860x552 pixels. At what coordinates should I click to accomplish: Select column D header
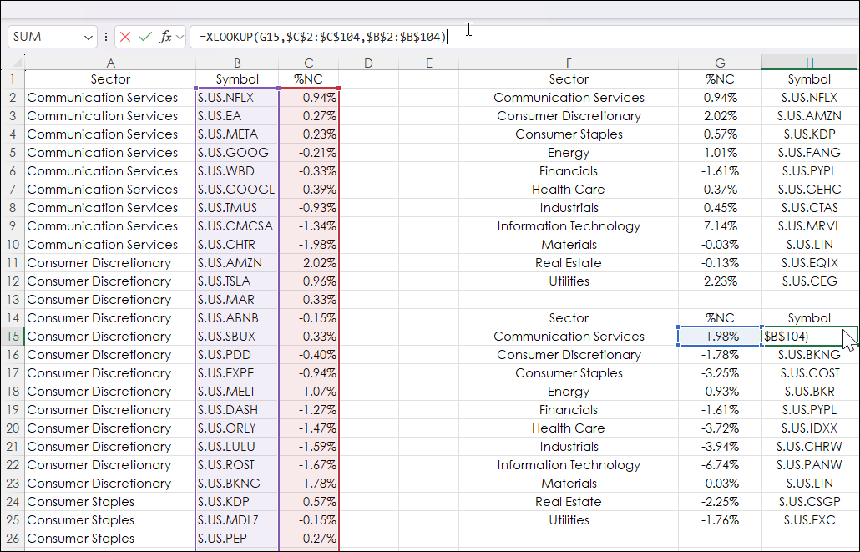[x=368, y=63]
